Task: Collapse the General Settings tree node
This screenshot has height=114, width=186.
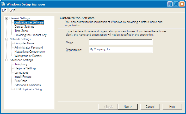Action: point(7,18)
